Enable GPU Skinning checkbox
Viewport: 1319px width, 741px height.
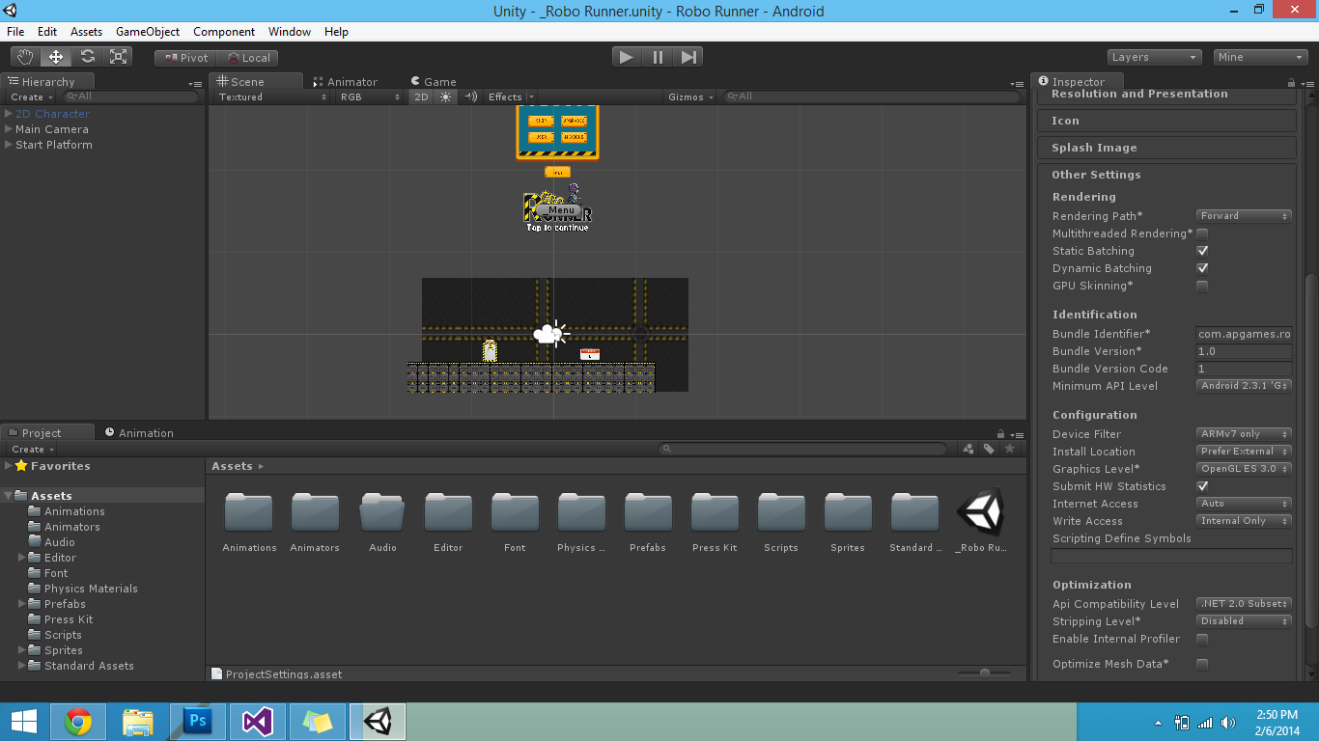1202,286
